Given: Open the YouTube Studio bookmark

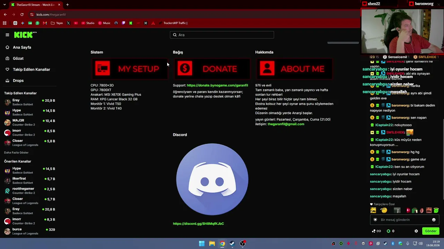Looking at the screenshot, I should pyautogui.click(x=88, y=23).
